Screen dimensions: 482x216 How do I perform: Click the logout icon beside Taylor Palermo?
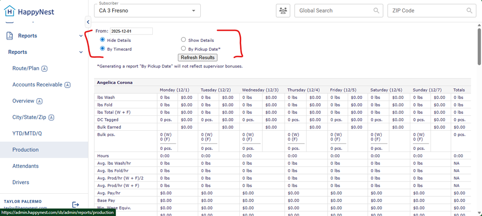click(76, 204)
